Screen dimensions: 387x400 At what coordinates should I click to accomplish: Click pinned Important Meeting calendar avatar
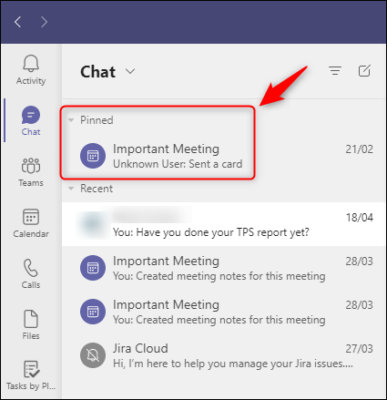pyautogui.click(x=93, y=156)
